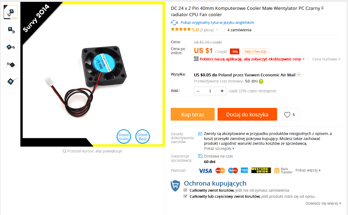Click the buyer protection shield icon
Image resolution: width=348 pixels, height=215 pixels.
pos(175,186)
